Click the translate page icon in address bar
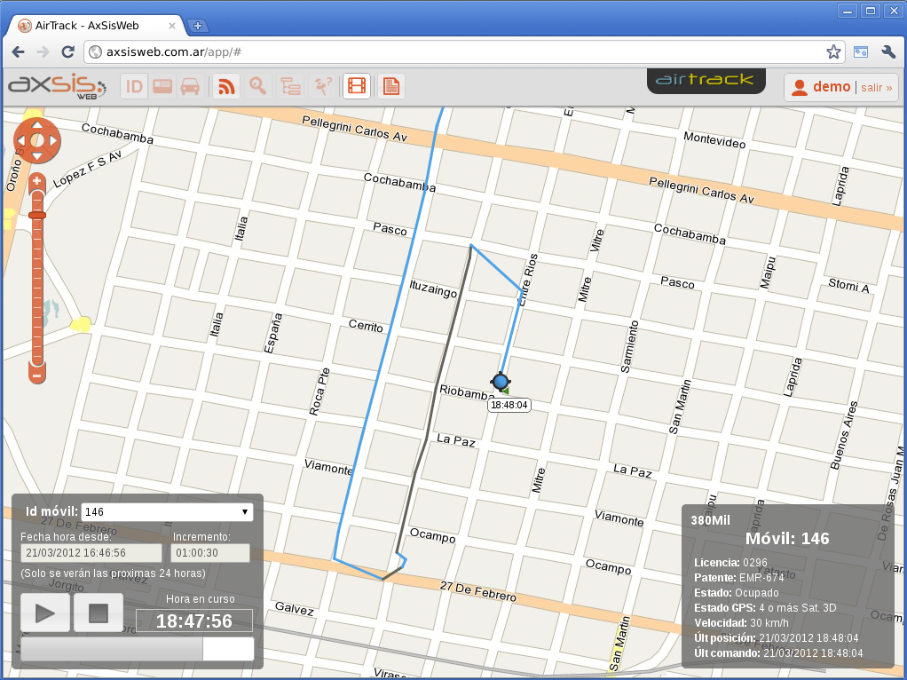The height and width of the screenshot is (680, 907). (x=861, y=52)
